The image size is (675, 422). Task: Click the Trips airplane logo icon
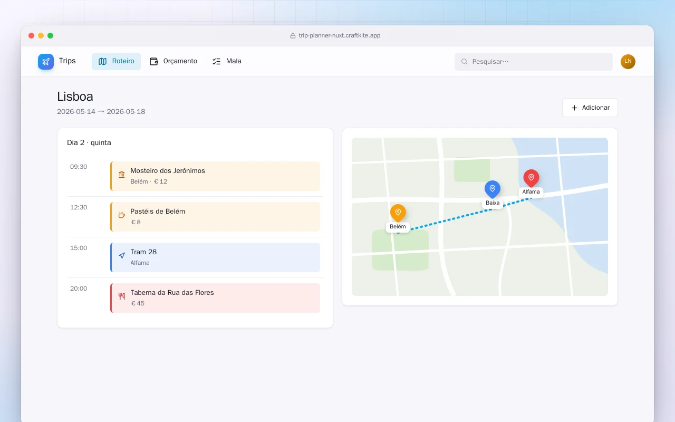coord(46,62)
